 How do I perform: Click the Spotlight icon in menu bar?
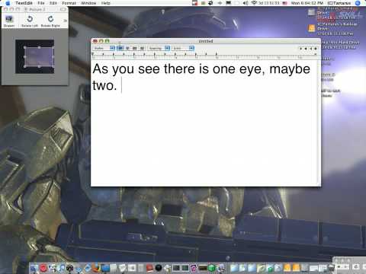358,3
